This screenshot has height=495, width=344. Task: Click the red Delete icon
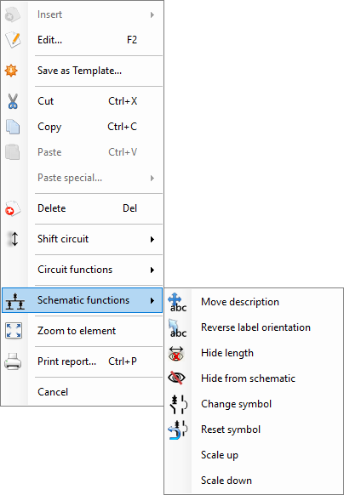(x=13, y=208)
